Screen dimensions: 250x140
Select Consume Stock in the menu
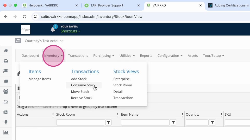click(x=83, y=85)
